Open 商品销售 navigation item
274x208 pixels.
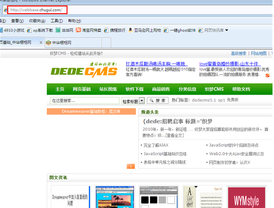click(x=161, y=89)
